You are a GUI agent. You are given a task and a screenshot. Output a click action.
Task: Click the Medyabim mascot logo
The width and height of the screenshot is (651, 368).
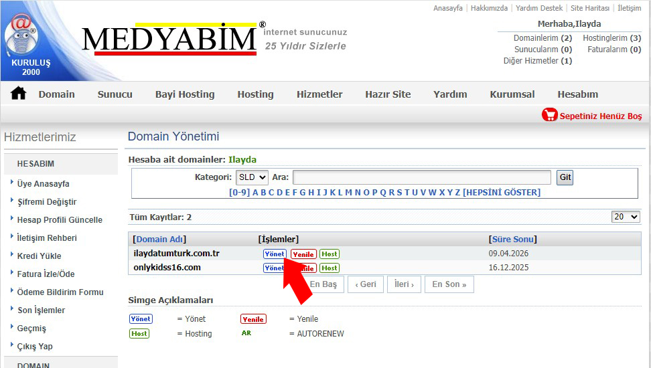pyautogui.click(x=21, y=36)
